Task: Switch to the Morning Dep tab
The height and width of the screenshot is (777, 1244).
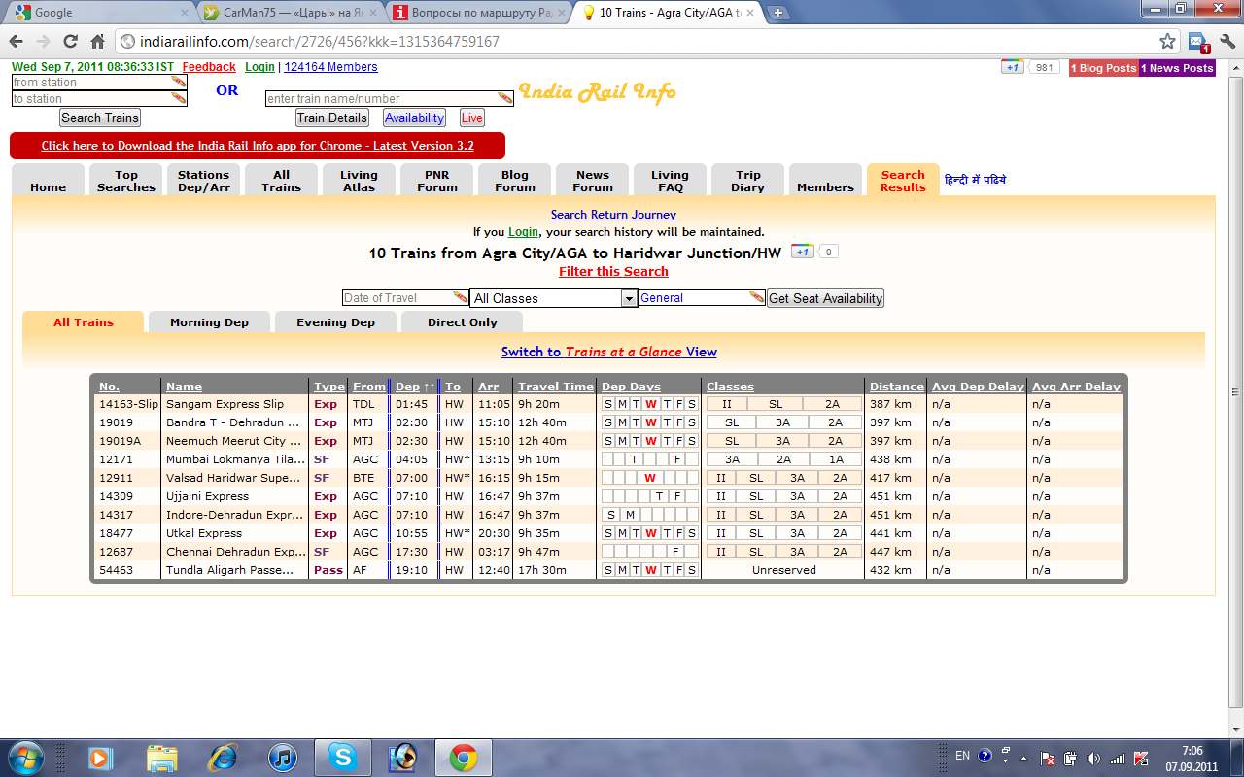Action: click(209, 322)
